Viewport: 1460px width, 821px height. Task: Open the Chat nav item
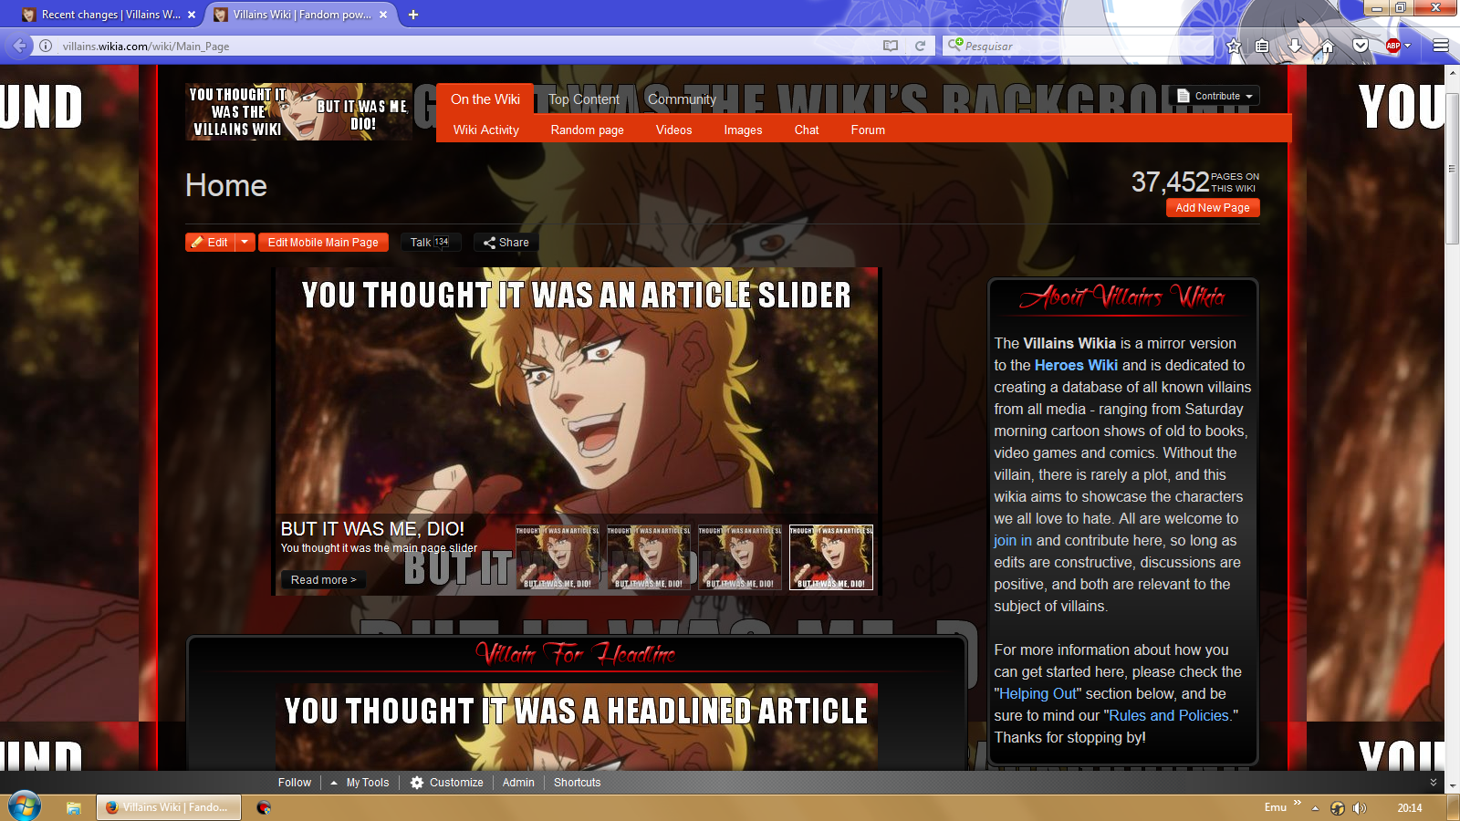coord(807,130)
